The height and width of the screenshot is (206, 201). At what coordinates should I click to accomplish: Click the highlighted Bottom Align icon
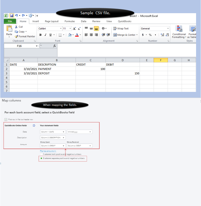(x=96, y=29)
